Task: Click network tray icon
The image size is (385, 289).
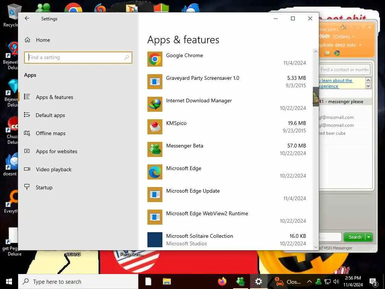Action: pos(327,281)
